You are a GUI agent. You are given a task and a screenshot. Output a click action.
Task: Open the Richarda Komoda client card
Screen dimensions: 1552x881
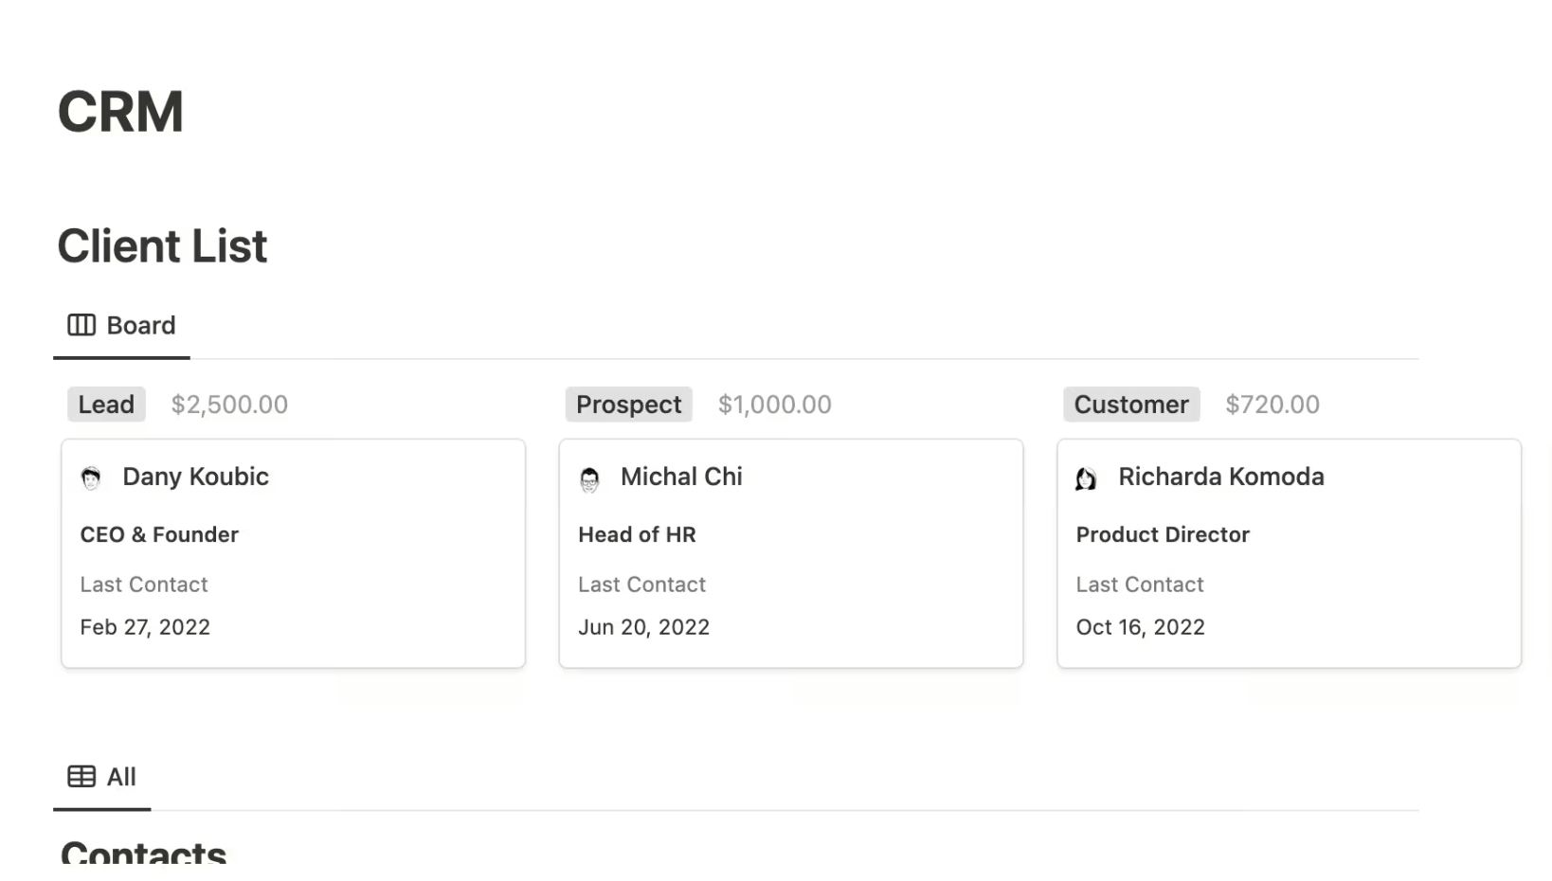(1288, 553)
